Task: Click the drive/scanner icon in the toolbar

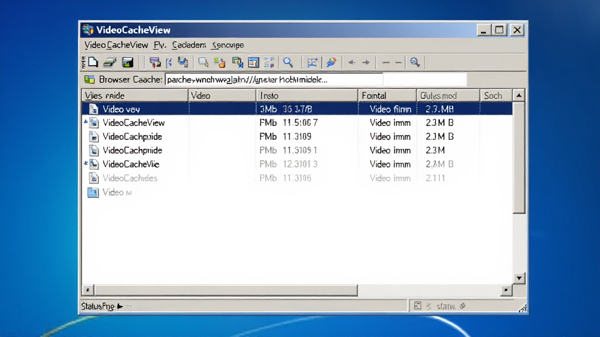Action: coord(110,62)
